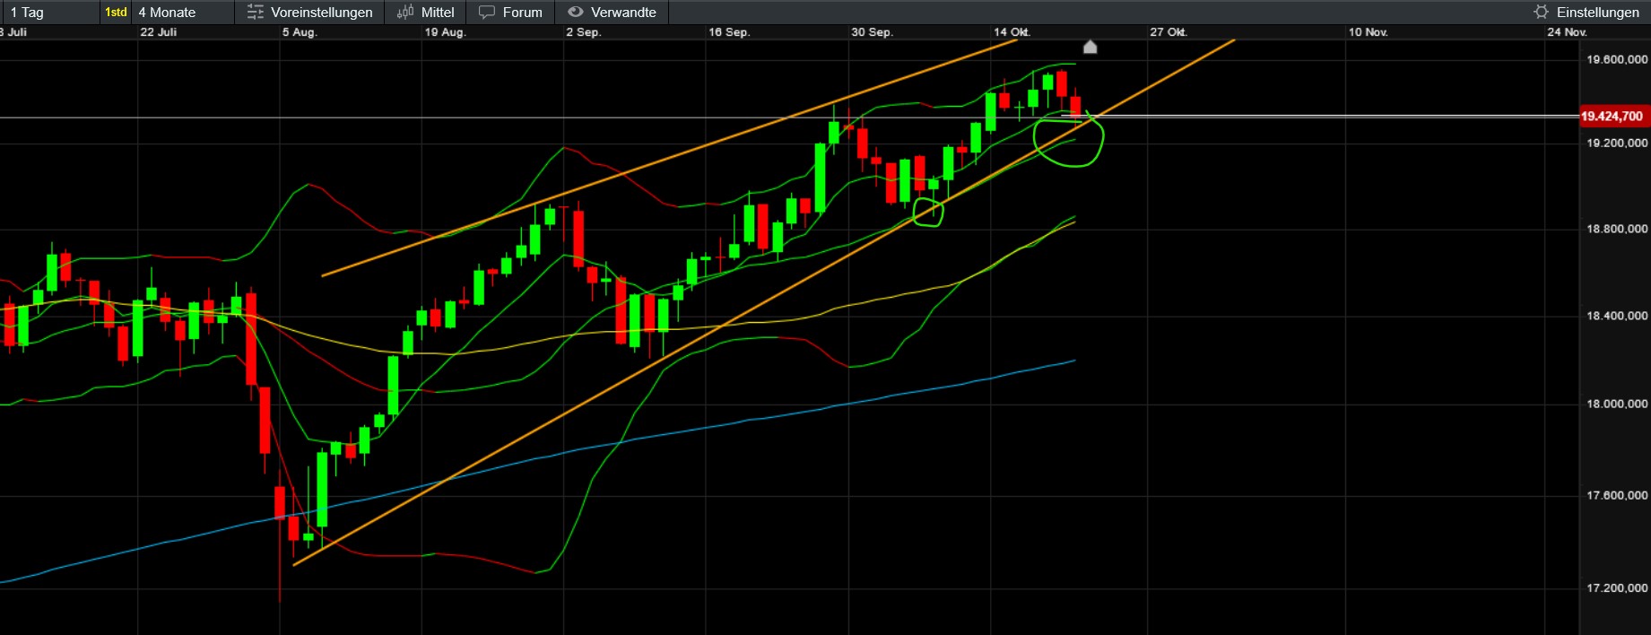Click the 14 Okt. date label

pyautogui.click(x=1012, y=32)
